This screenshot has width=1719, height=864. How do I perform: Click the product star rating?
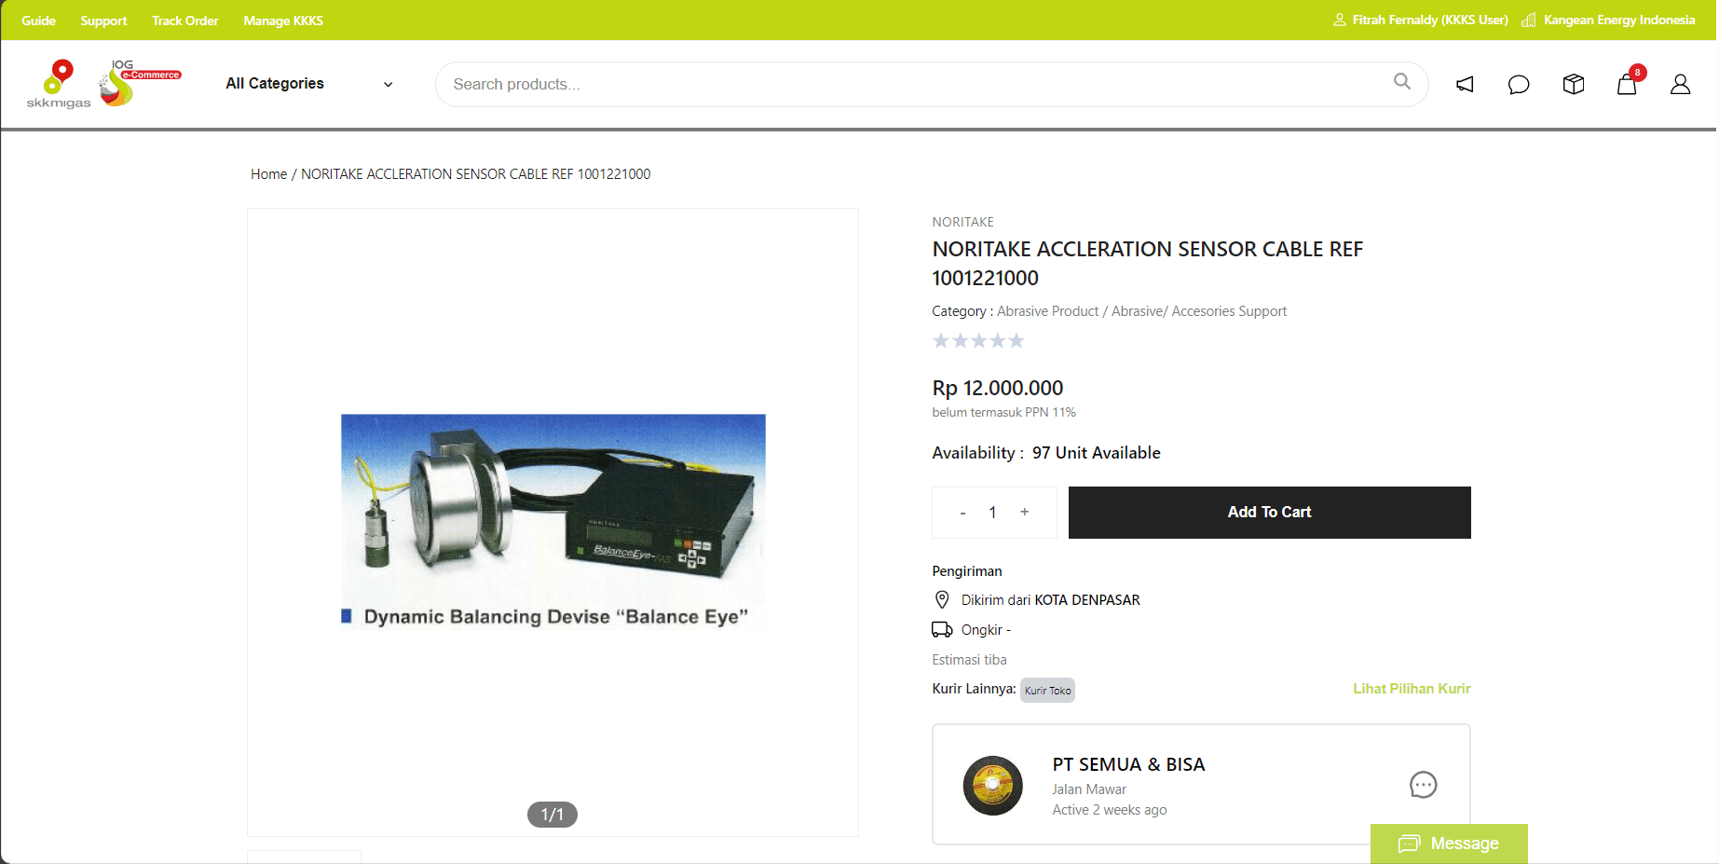pyautogui.click(x=978, y=340)
